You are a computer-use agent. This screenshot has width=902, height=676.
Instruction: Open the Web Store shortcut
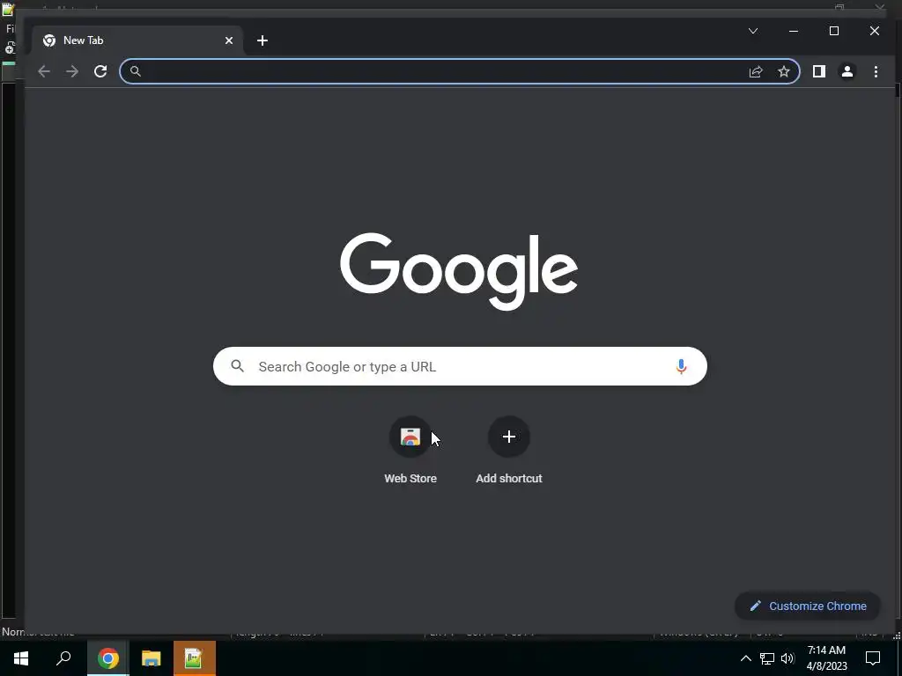[410, 452]
